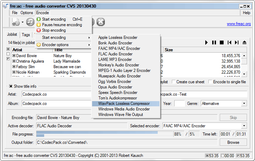The height and width of the screenshot is (161, 255).
Task: Click the File progress bar
Action: 104,134
